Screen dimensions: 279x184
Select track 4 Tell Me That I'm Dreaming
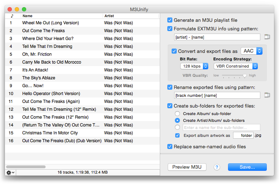click(82, 46)
